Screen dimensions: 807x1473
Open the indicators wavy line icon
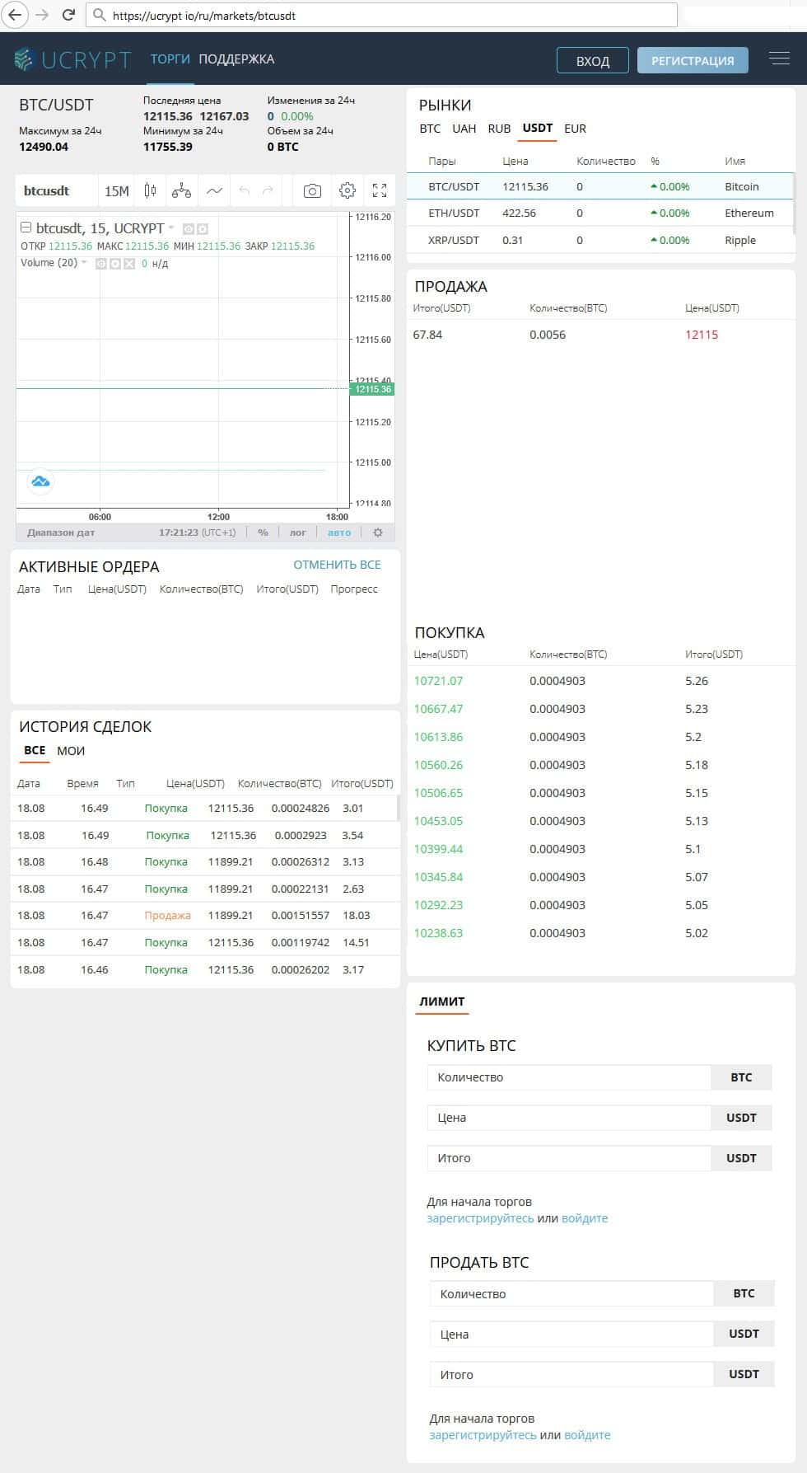(214, 191)
